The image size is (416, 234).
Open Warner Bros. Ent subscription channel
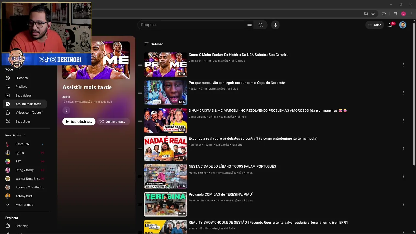25,179
